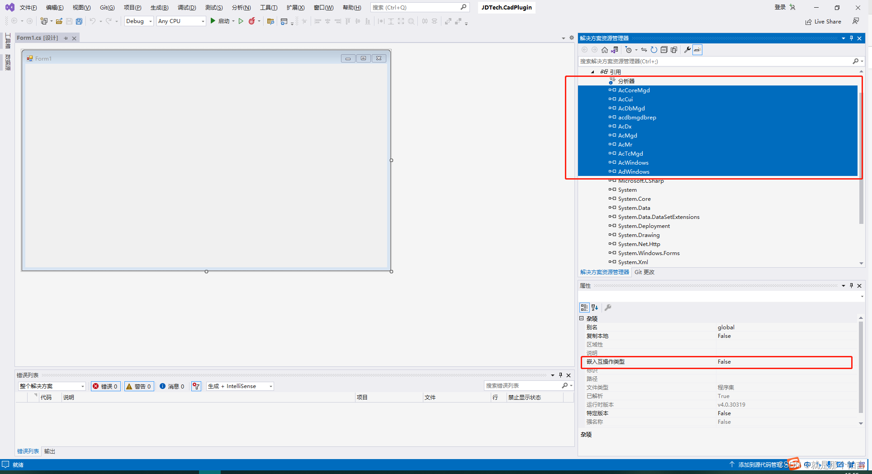
Task: Collapse the 引用 references node
Action: coord(593,71)
